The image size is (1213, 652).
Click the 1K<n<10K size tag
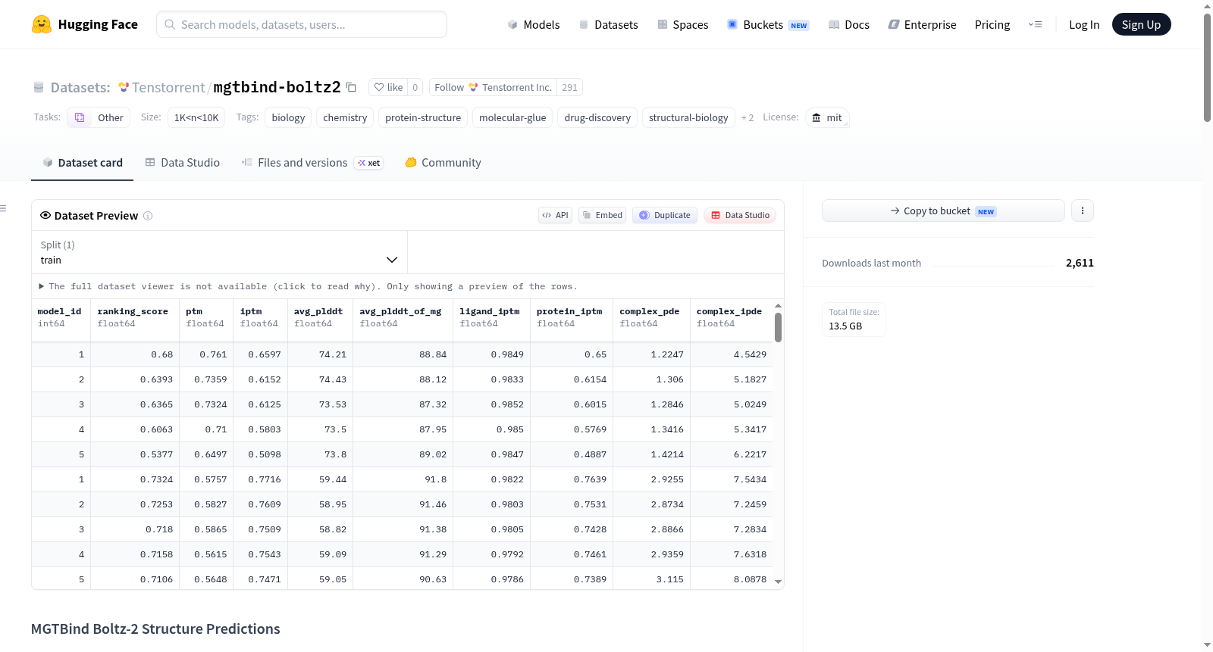pos(196,117)
